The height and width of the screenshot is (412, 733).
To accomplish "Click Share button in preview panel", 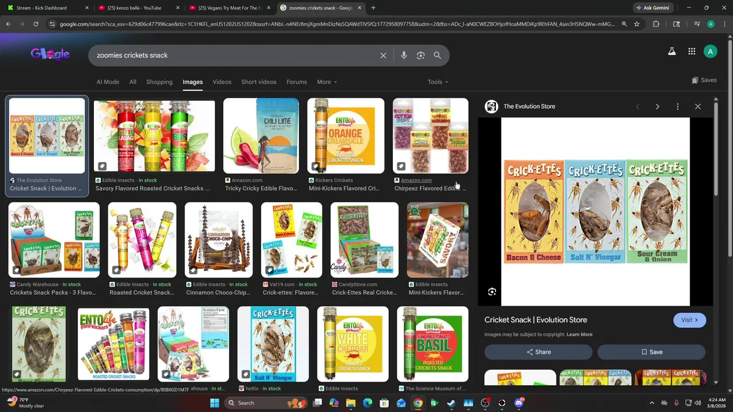I will pos(538,352).
